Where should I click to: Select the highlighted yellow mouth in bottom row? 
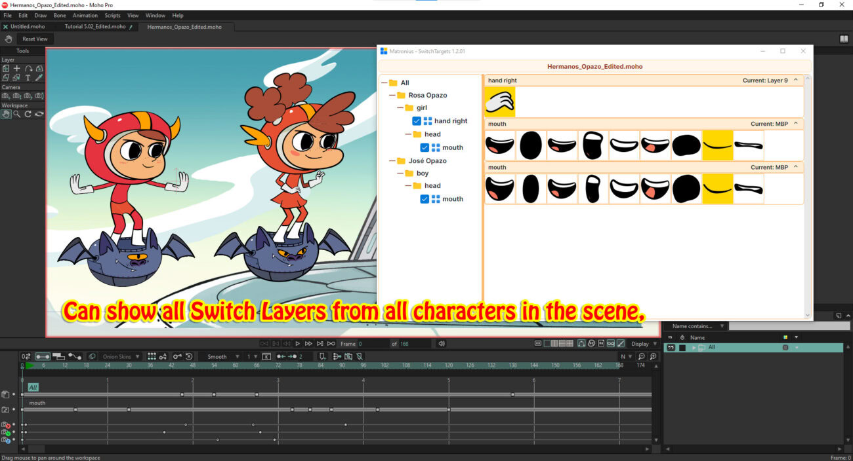point(718,189)
